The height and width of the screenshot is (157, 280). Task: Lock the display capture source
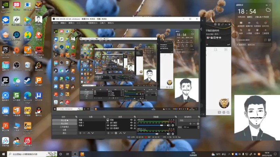pos(135,128)
